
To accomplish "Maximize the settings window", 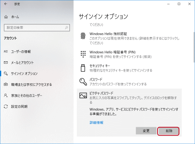I will pos(179,4).
